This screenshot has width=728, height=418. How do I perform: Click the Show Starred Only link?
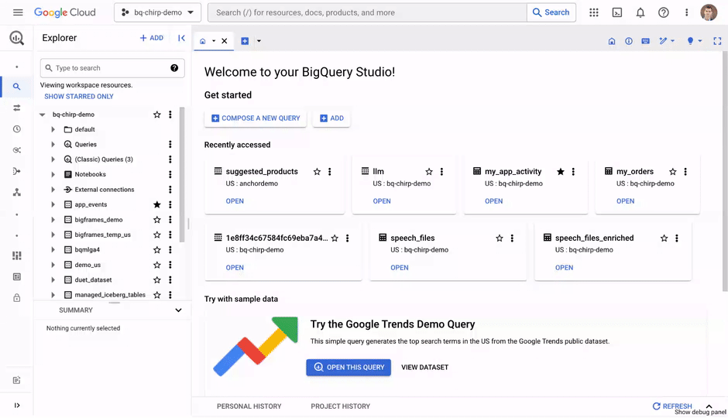tap(79, 97)
